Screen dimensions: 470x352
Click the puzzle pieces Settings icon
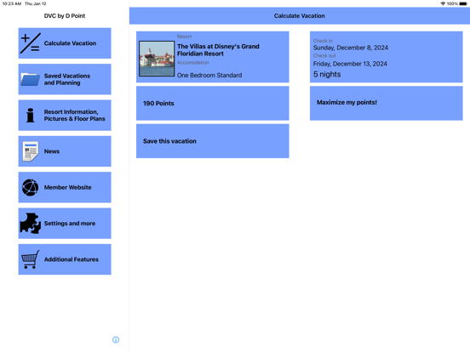point(31,224)
